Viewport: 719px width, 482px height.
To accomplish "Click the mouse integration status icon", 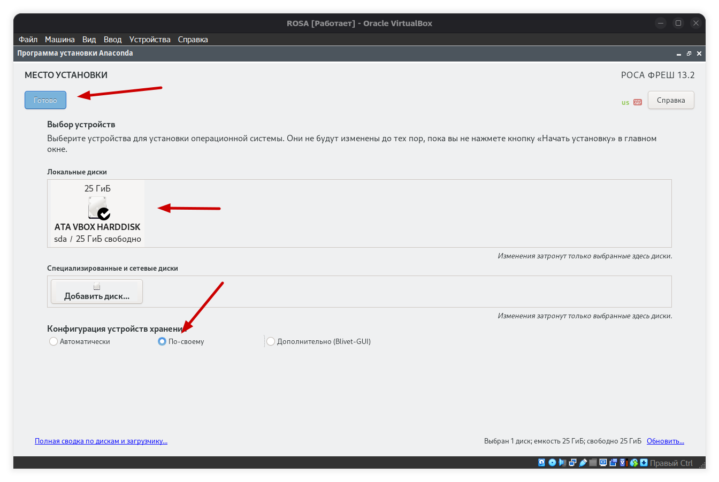I will click(x=634, y=463).
